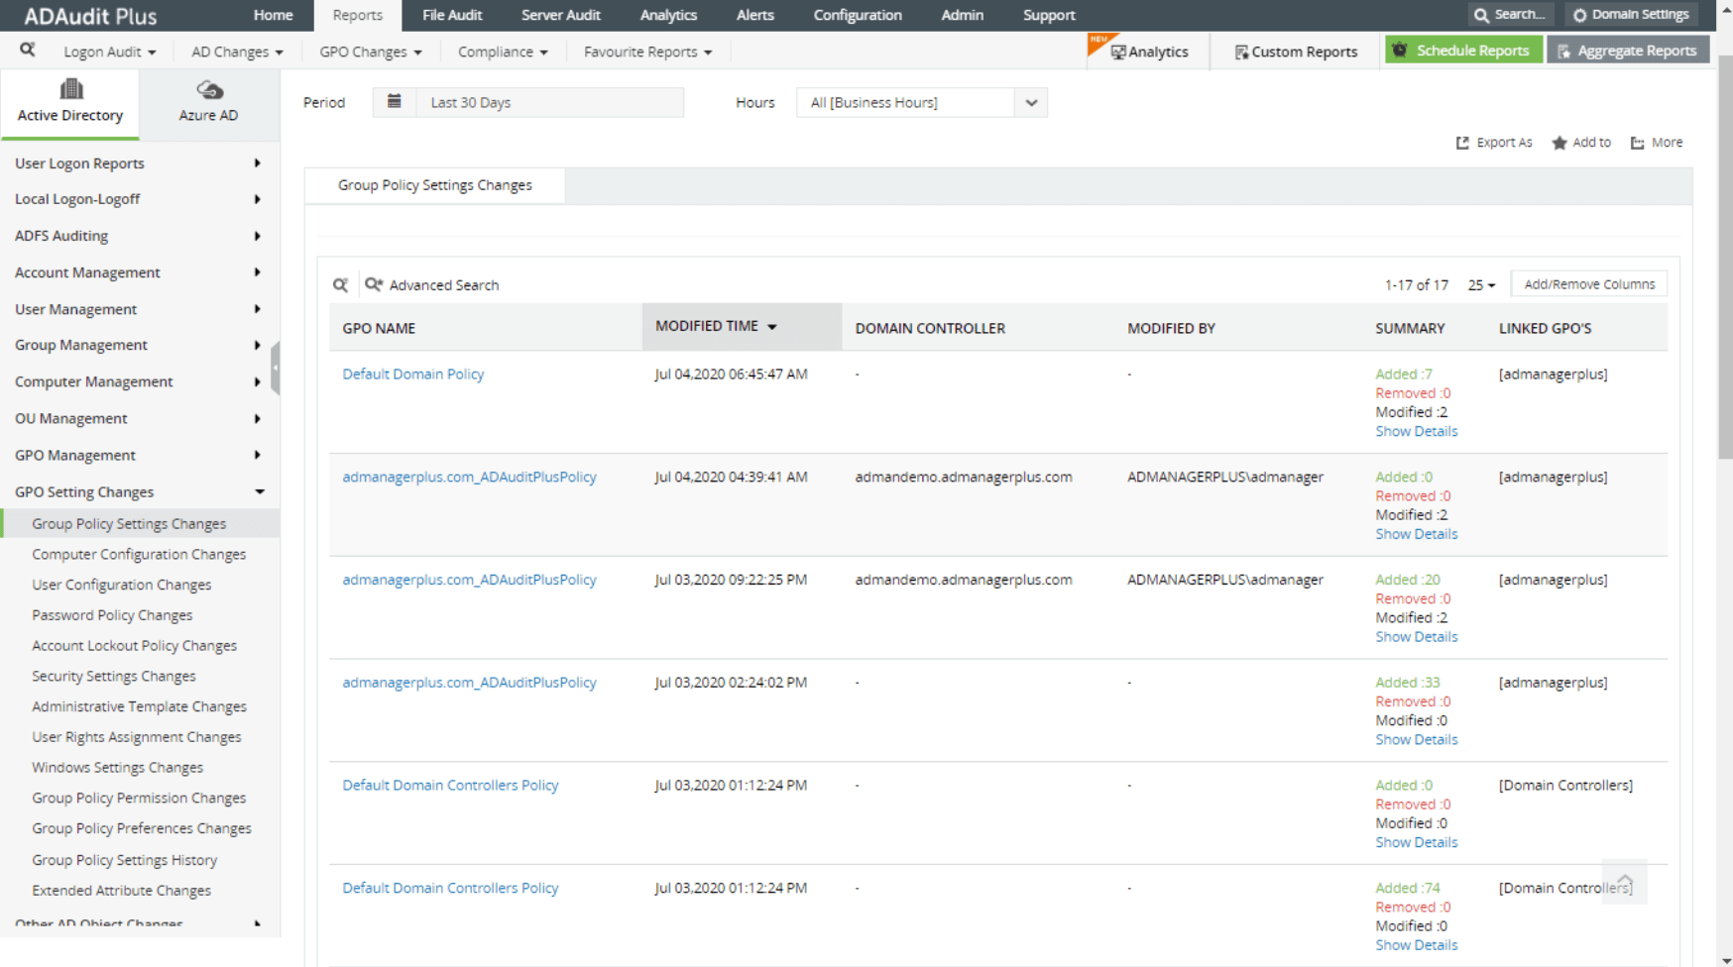Image resolution: width=1733 pixels, height=967 pixels.
Task: Click the Period Last 30 Days field
Action: [528, 102]
